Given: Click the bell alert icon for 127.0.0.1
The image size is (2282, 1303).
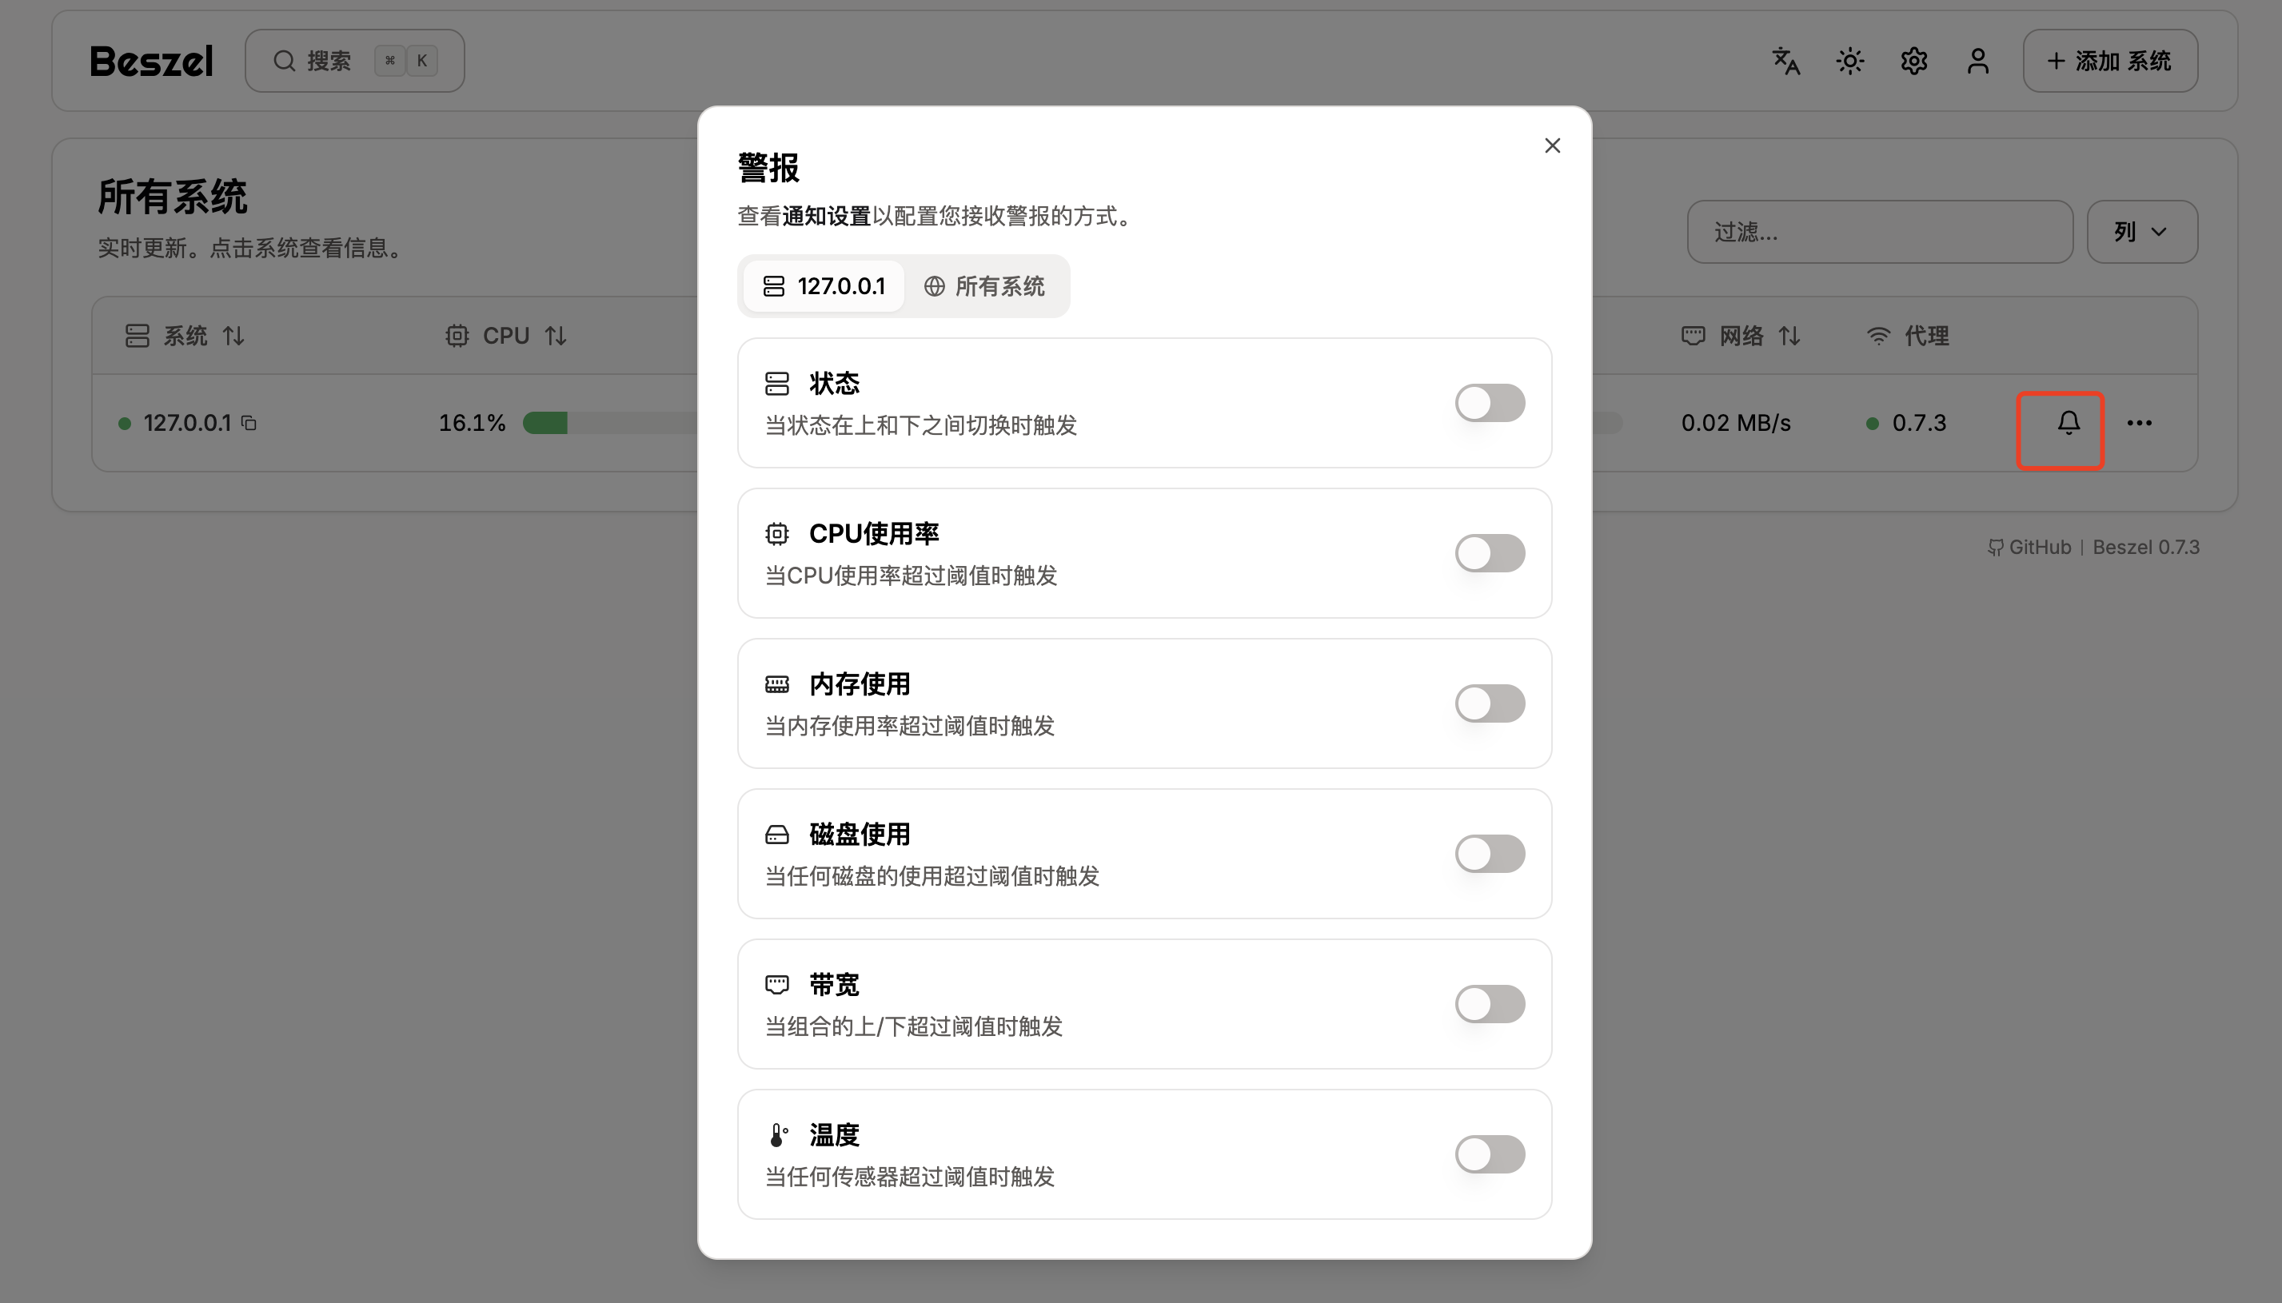Looking at the screenshot, I should (2067, 422).
